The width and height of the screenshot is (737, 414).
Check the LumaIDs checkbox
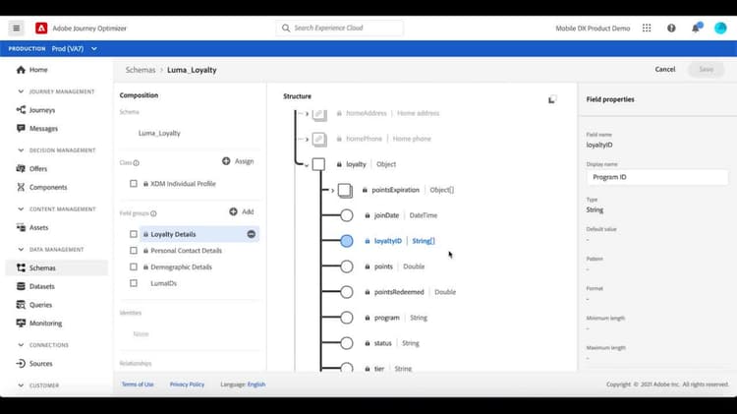134,283
